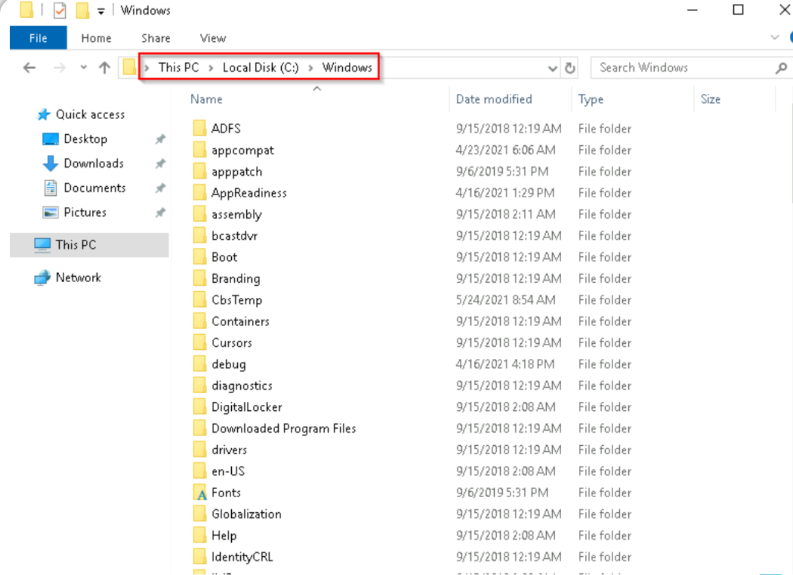The image size is (793, 575).
Task: Switch to the View ribbon tab
Action: 212,38
